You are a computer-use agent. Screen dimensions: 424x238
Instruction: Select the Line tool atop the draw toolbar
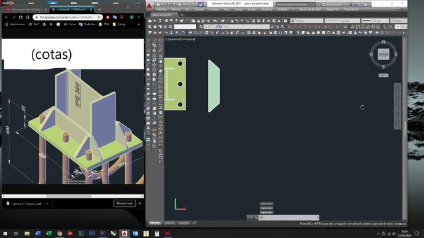[148, 40]
